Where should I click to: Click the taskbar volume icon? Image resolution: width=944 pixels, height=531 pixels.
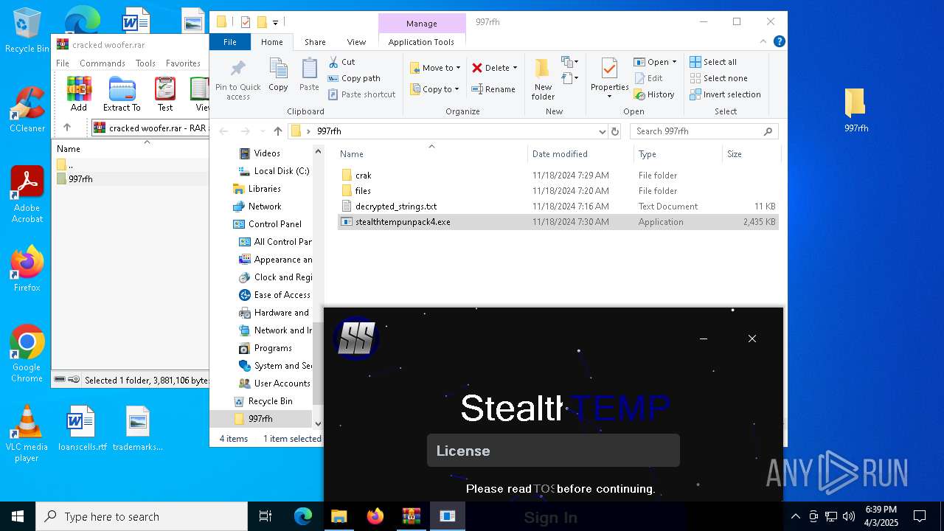click(x=848, y=516)
